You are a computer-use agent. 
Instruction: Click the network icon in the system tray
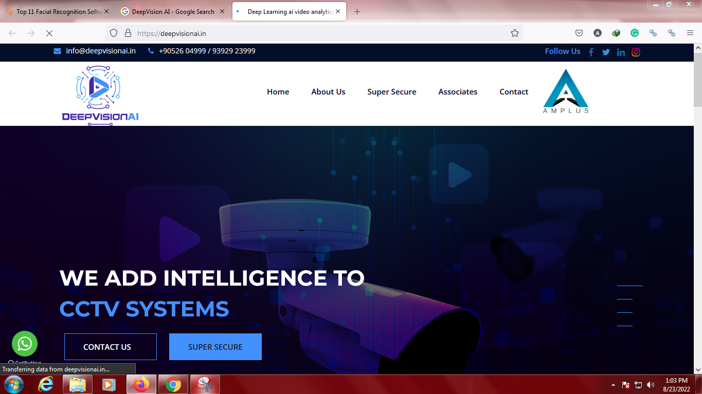click(638, 385)
